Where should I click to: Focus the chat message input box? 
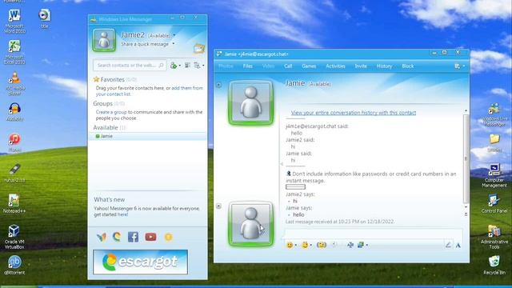(374, 234)
